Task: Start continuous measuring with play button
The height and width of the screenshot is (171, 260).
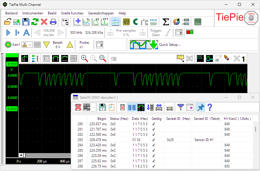Action: (x=8, y=33)
